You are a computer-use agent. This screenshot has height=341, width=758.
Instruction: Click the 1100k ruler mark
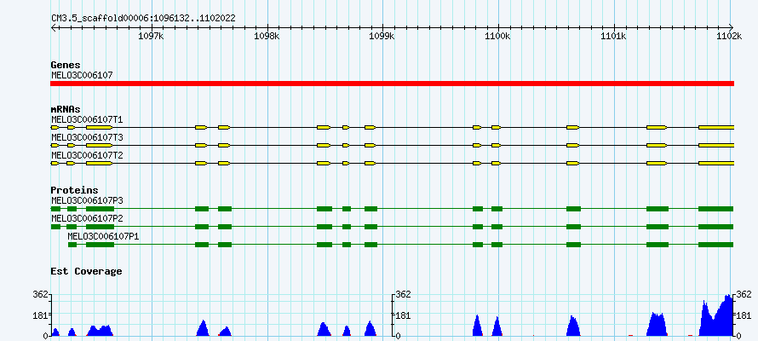[498, 37]
